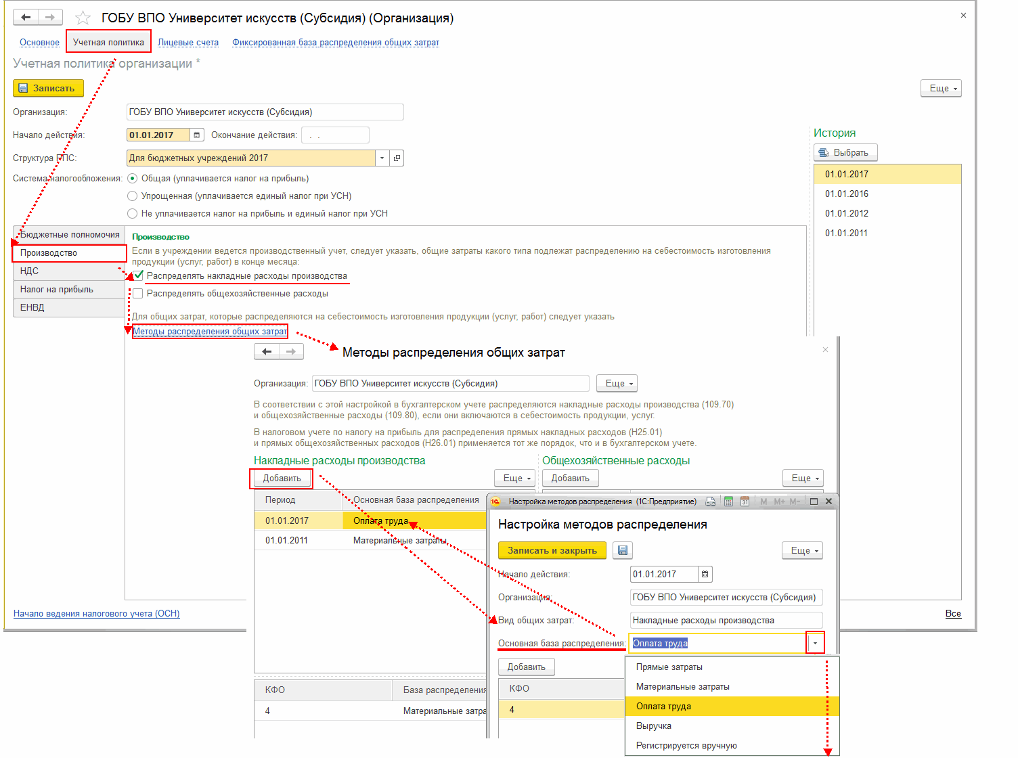Switch to Основное tab
Viewport: 1018px width, 758px height.
tap(39, 43)
